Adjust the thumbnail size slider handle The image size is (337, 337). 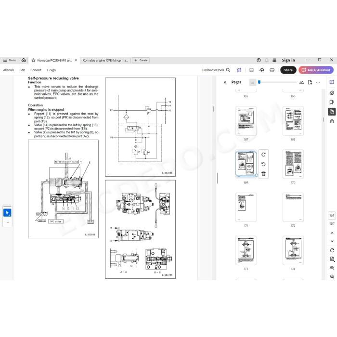[x=259, y=82]
